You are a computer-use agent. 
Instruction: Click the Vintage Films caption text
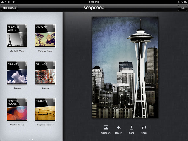pyautogui.click(x=45, y=51)
